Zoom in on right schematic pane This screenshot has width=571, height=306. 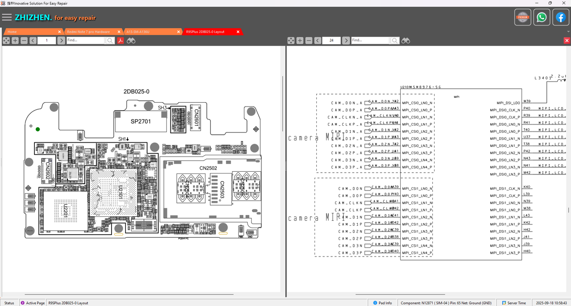coord(300,41)
